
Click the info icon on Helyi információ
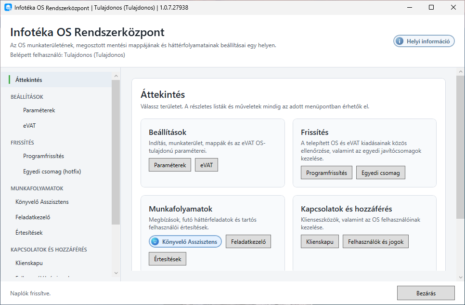pos(400,41)
